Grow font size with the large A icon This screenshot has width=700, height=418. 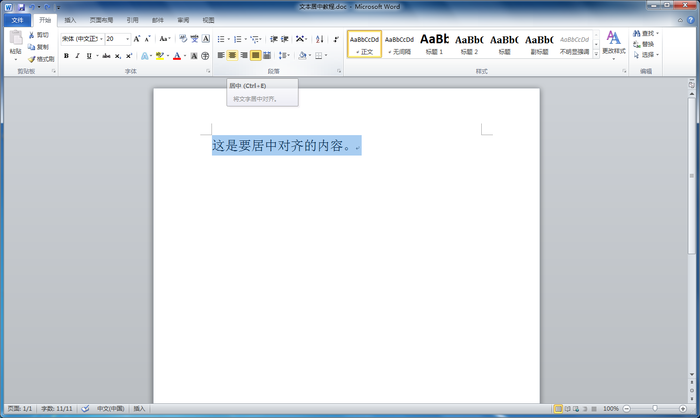click(x=137, y=39)
